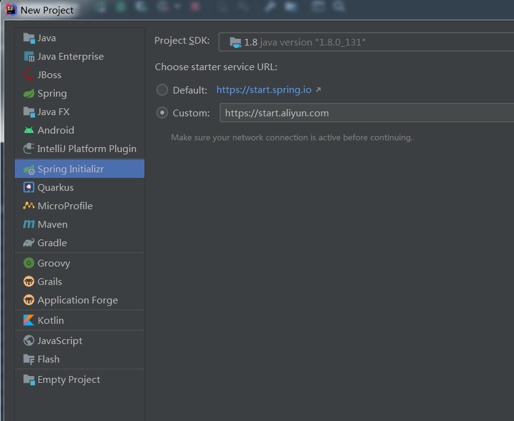Screen dimensions: 514x421
Task: Click the green Spring leaf icon
Action: [x=29, y=94]
